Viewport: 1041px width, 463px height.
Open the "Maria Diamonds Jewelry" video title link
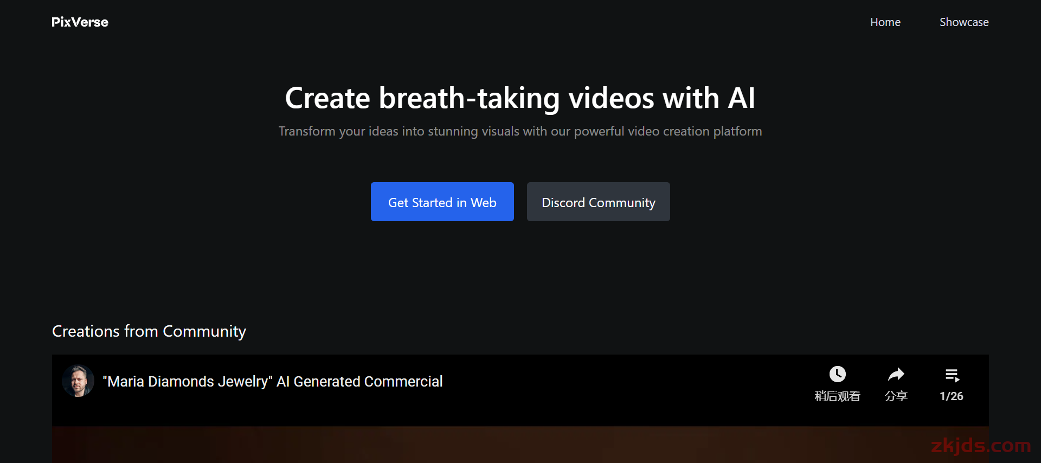[x=273, y=382]
